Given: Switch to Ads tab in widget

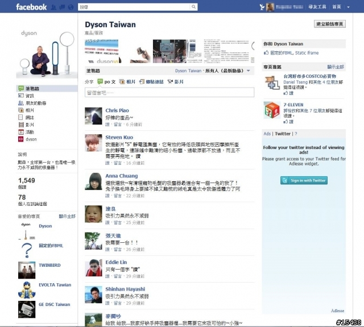Looking at the screenshot, I should 267,134.
